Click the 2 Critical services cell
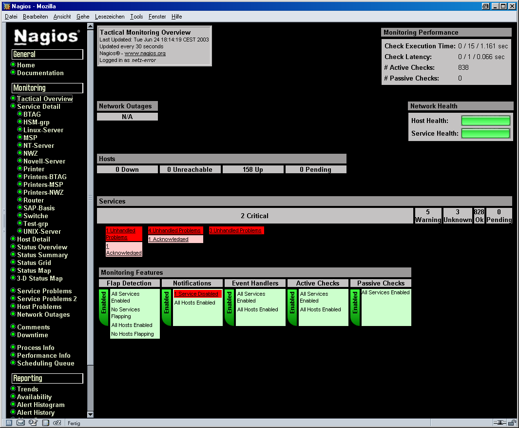Image resolution: width=519 pixels, height=428 pixels. pos(255,216)
